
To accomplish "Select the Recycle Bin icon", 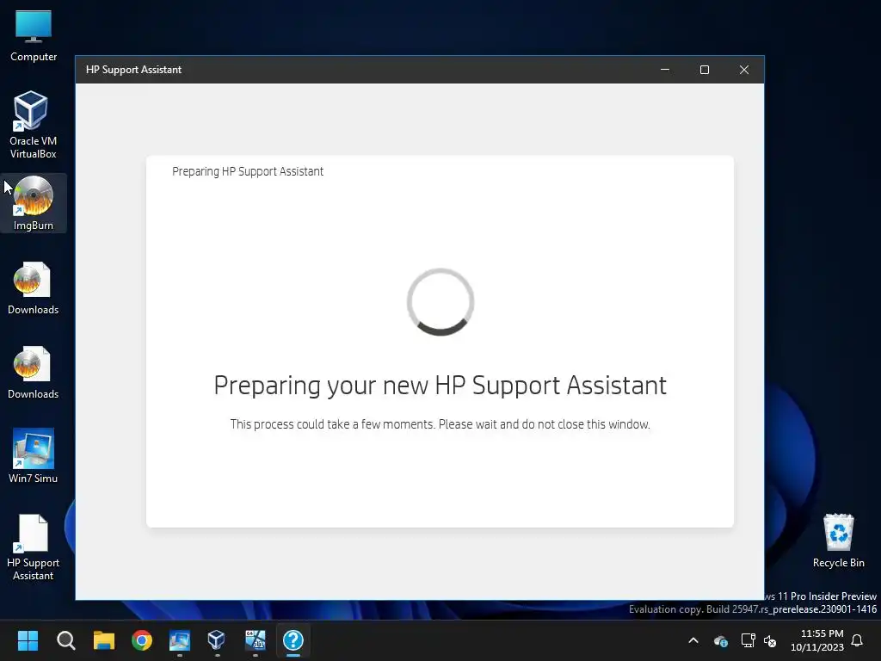I will tap(838, 541).
